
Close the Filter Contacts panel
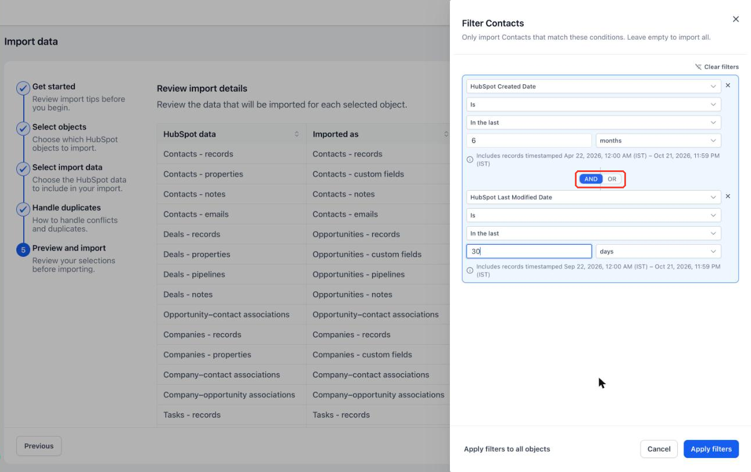pyautogui.click(x=736, y=19)
